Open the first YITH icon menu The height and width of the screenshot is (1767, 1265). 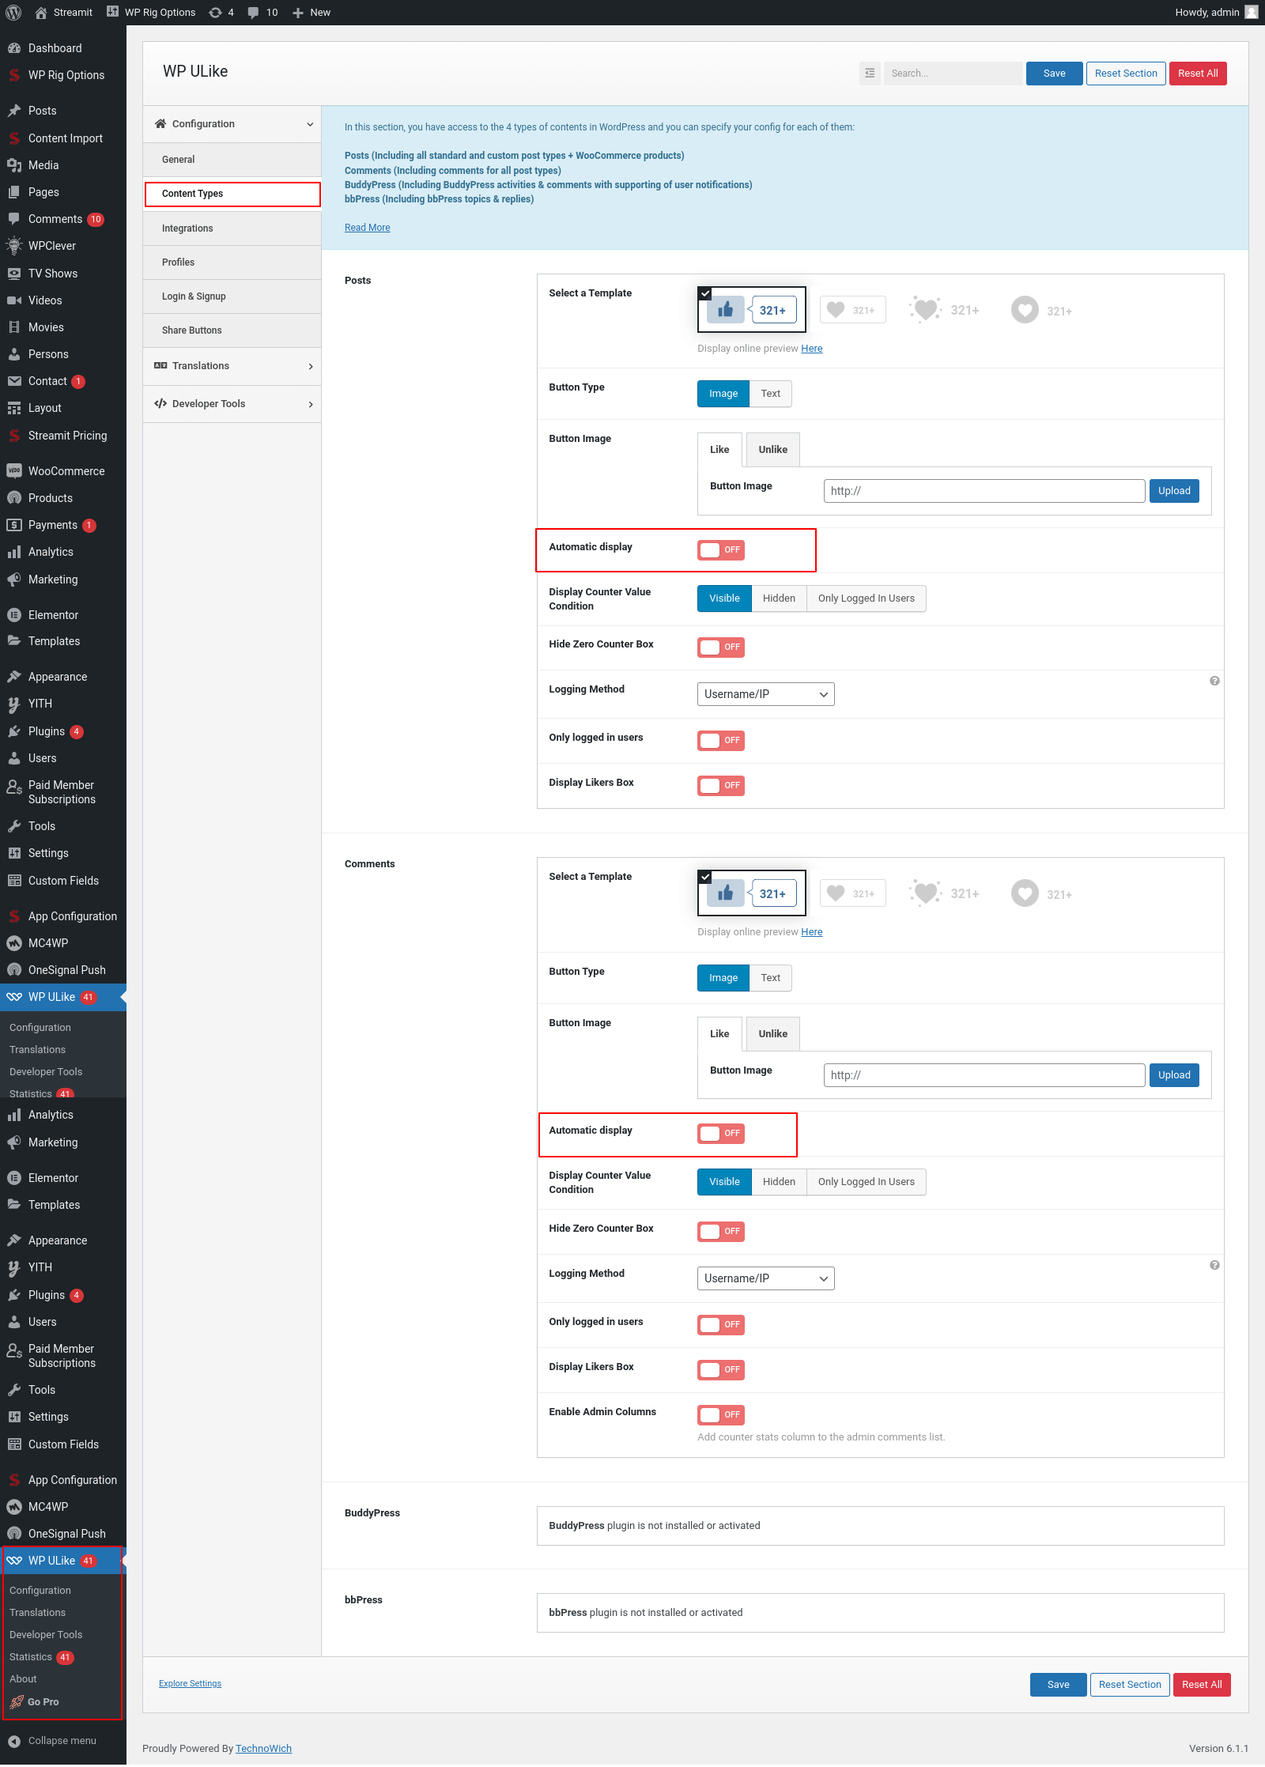tap(14, 704)
